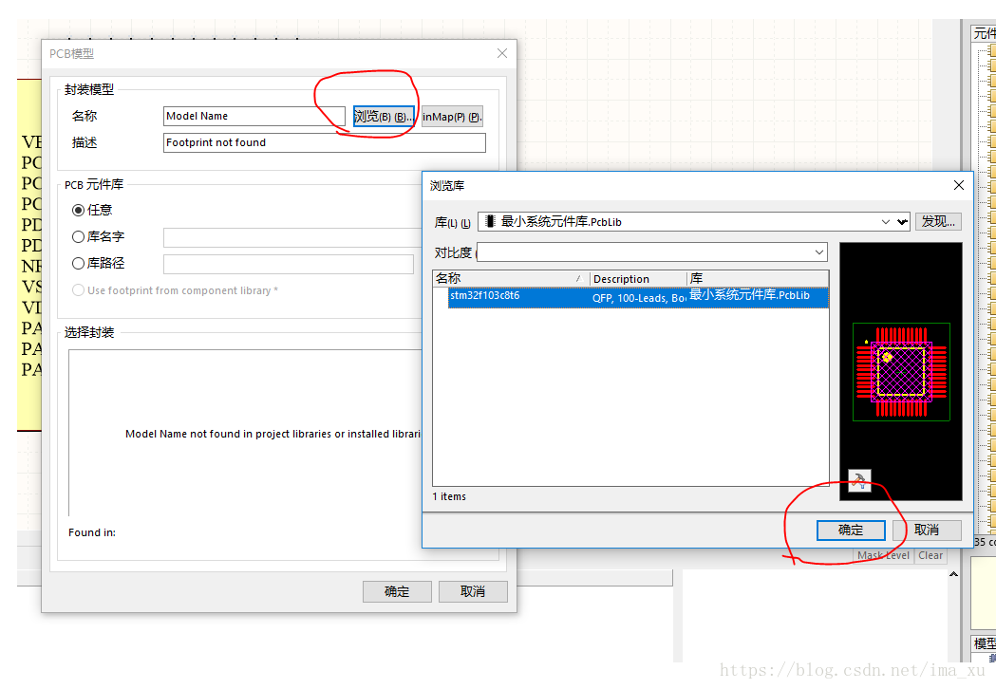Expand the 对比度 filter combo box
Viewport: 996px width, 689px height.
819,252
